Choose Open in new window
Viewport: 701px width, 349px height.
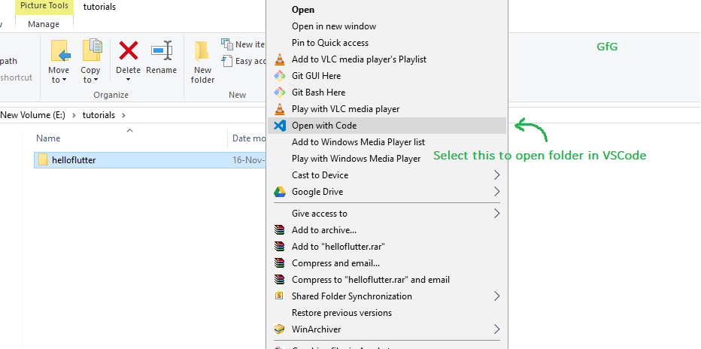tap(387, 26)
